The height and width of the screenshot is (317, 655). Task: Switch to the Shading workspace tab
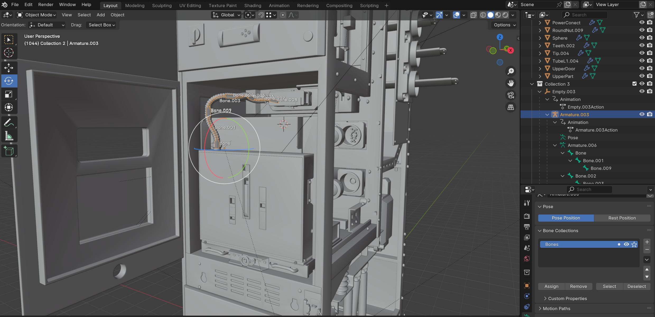point(253,5)
